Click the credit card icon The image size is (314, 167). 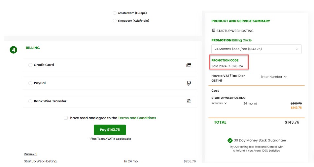[x=189, y=65]
